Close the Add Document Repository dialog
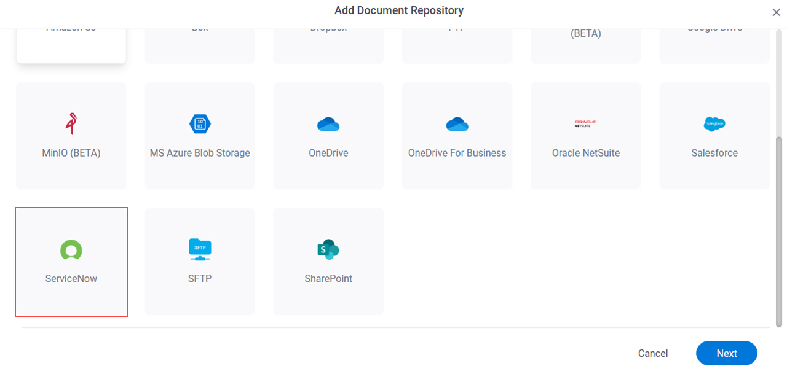The image size is (787, 374). (777, 12)
